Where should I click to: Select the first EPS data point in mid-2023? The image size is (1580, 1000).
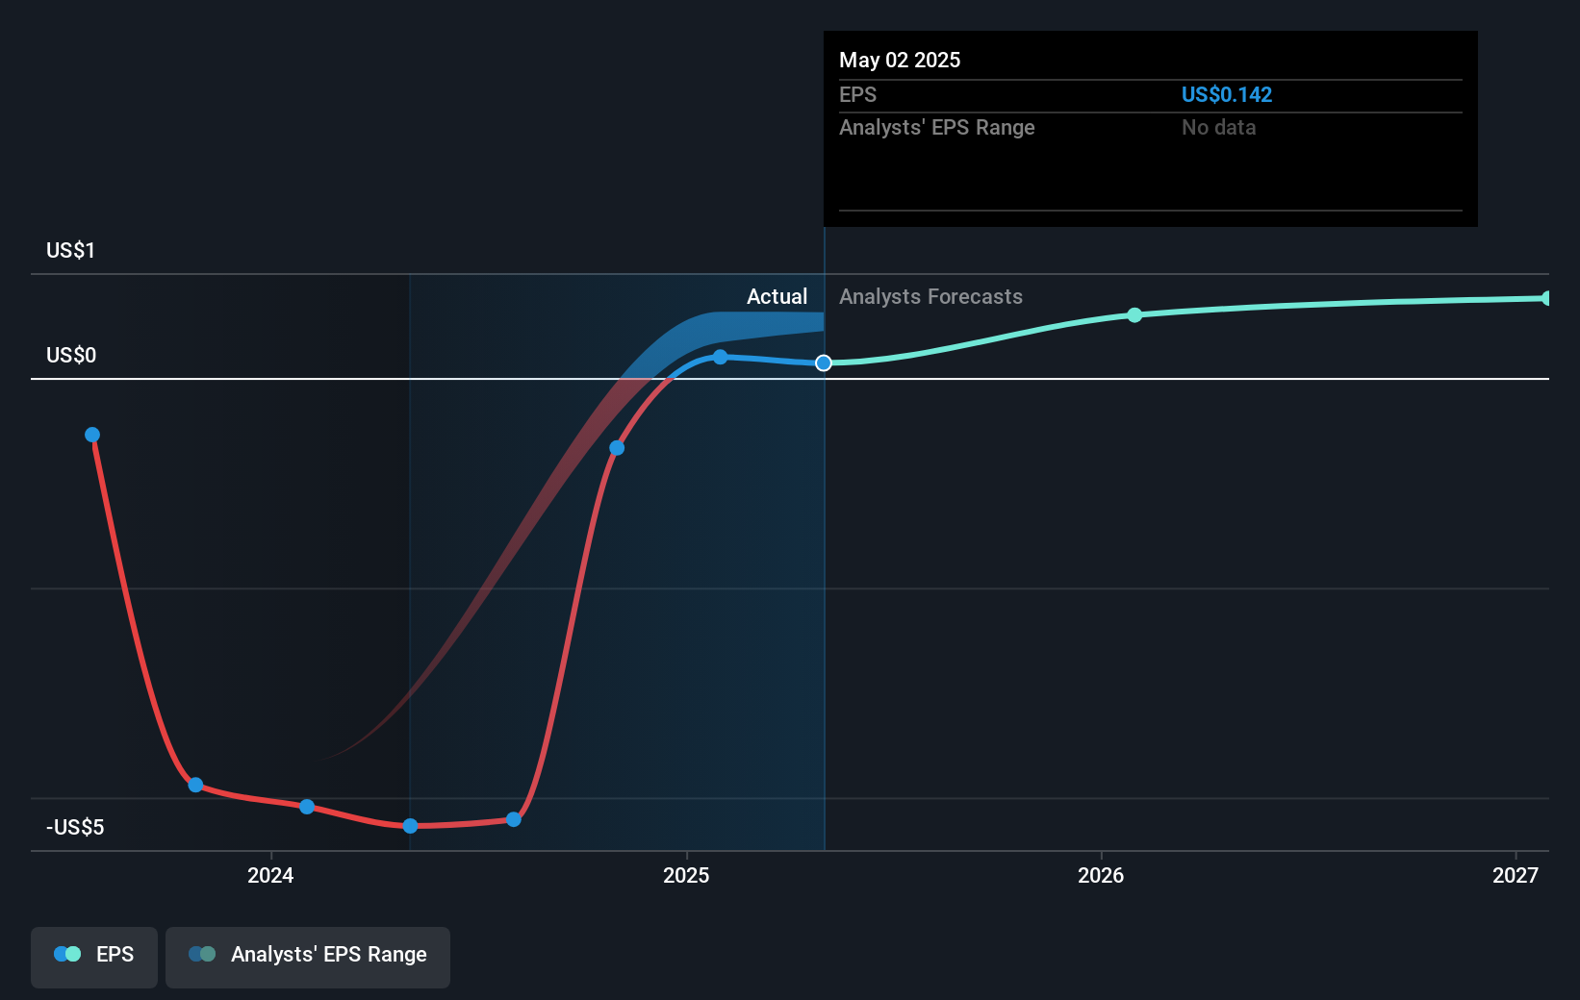[92, 435]
